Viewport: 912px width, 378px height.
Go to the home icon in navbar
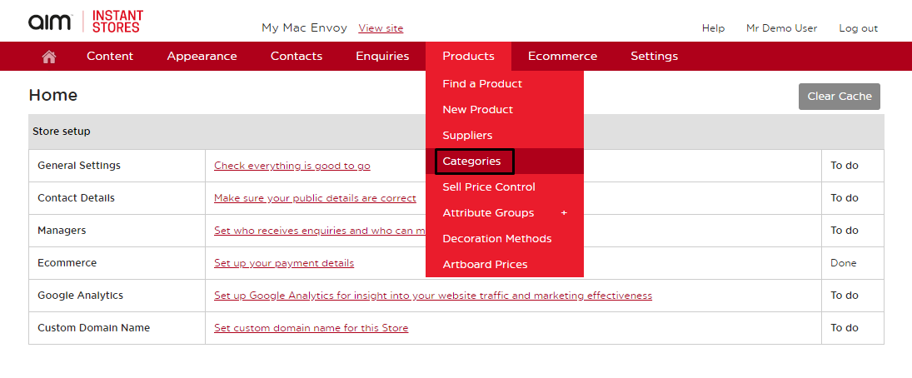coord(49,57)
